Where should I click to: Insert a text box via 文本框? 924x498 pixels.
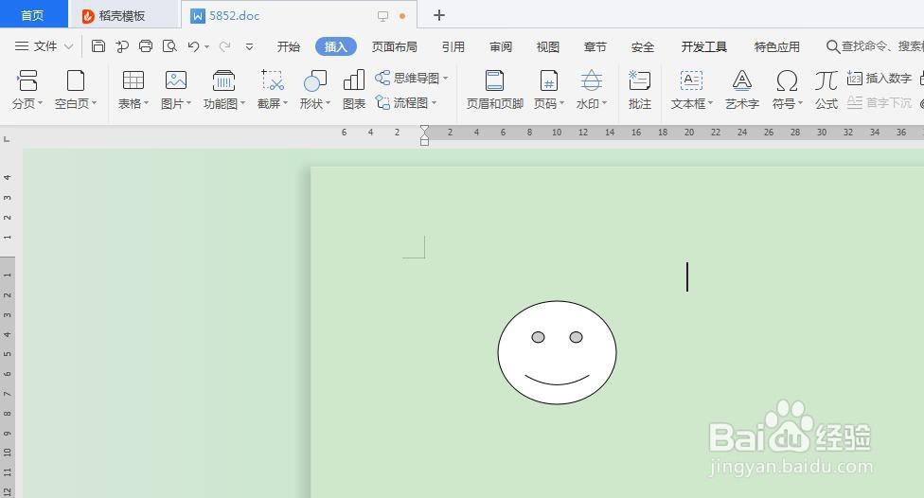tap(691, 89)
